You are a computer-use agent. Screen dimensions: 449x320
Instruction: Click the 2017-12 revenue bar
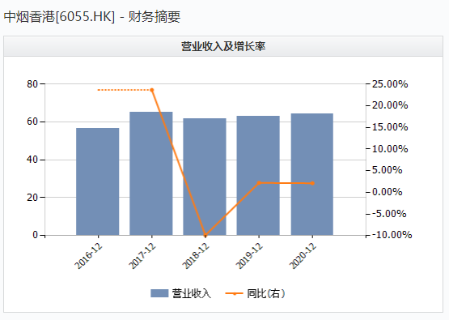[151, 173]
